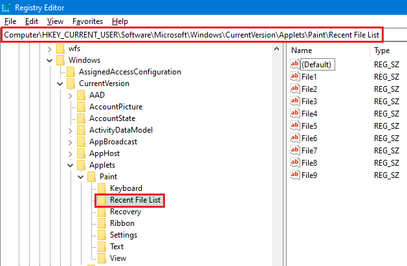The width and height of the screenshot is (407, 266).
Task: Select the Settings folder icon
Action: click(102, 235)
